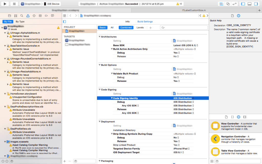Jump to previous issue arrow
The image size is (262, 164).
pos(200,16)
